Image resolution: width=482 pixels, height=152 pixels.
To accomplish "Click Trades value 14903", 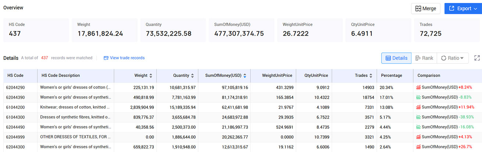I will [x=368, y=88].
